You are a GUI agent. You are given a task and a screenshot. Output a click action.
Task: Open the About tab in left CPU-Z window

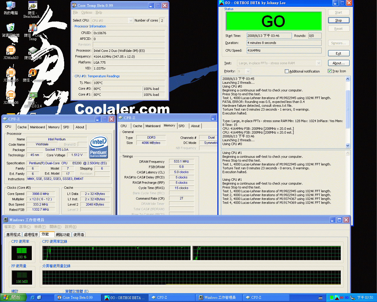80,127
